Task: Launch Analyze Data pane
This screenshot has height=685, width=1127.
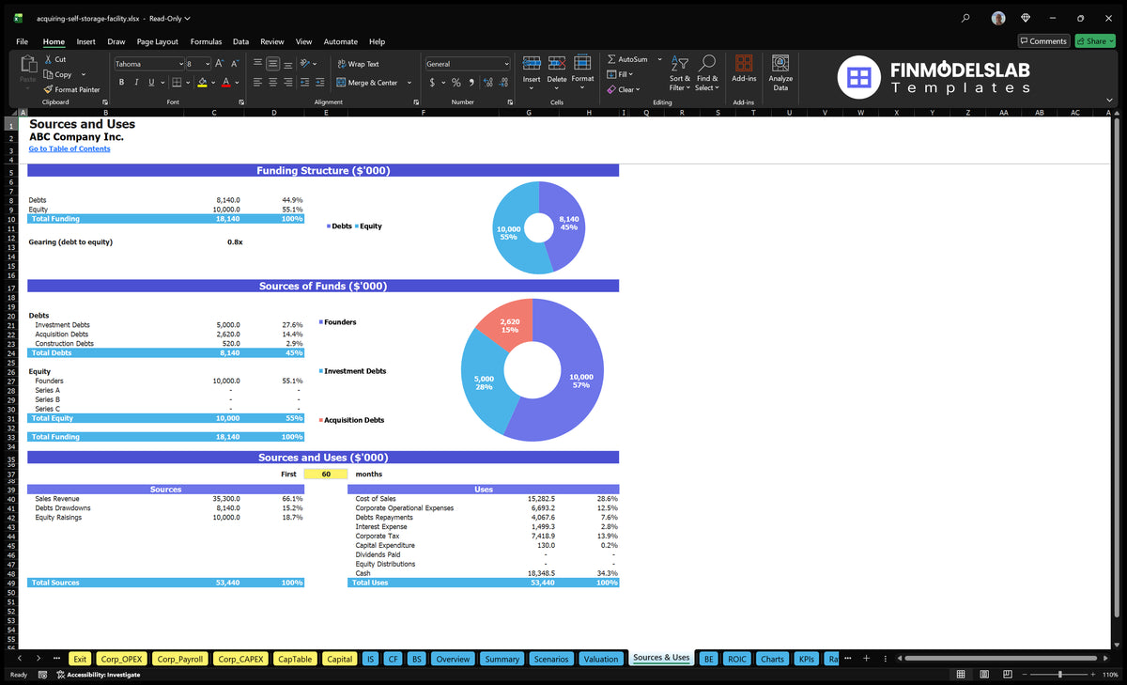Action: (780, 72)
